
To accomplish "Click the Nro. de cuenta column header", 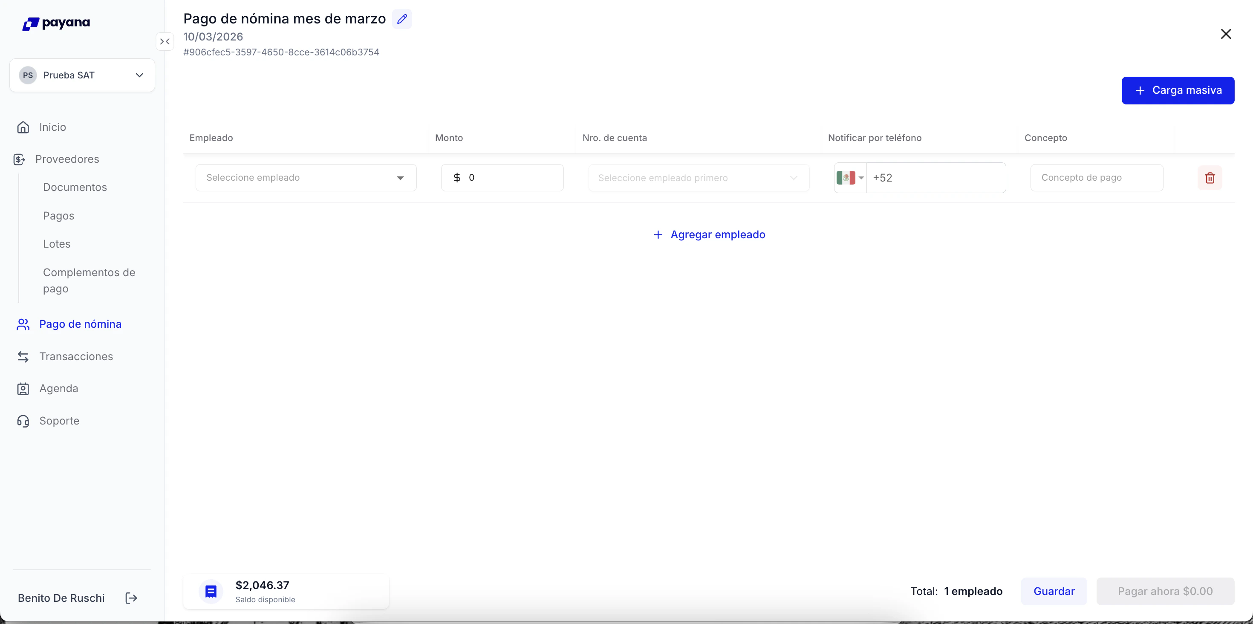I will click(614, 138).
